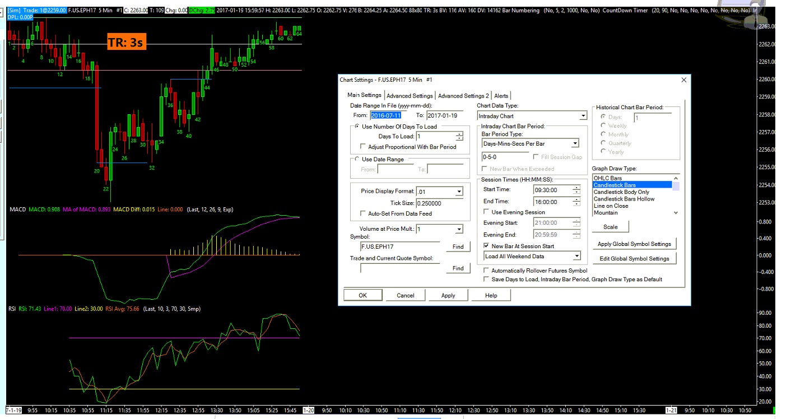
Task: Click the Symbol field containing F.US.EPH17
Action: (x=400, y=246)
